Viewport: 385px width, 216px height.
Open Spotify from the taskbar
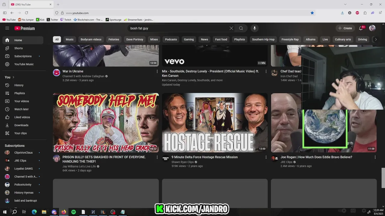[x=74, y=212]
